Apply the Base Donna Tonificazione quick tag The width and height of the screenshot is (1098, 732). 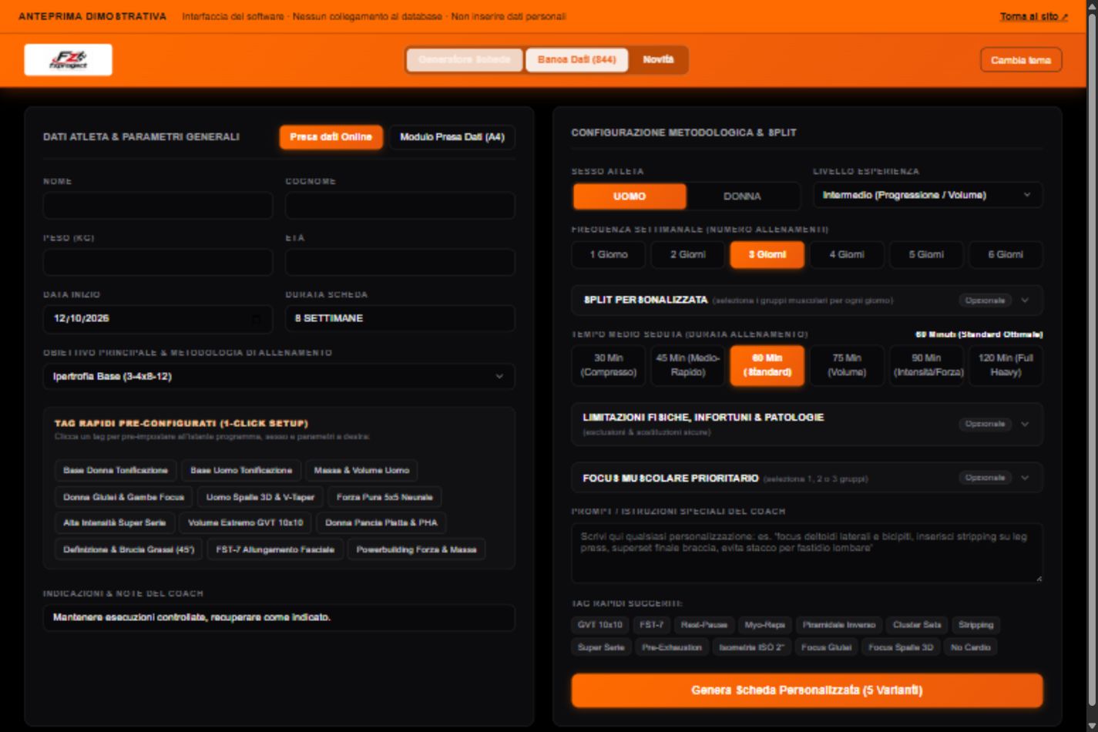point(116,471)
